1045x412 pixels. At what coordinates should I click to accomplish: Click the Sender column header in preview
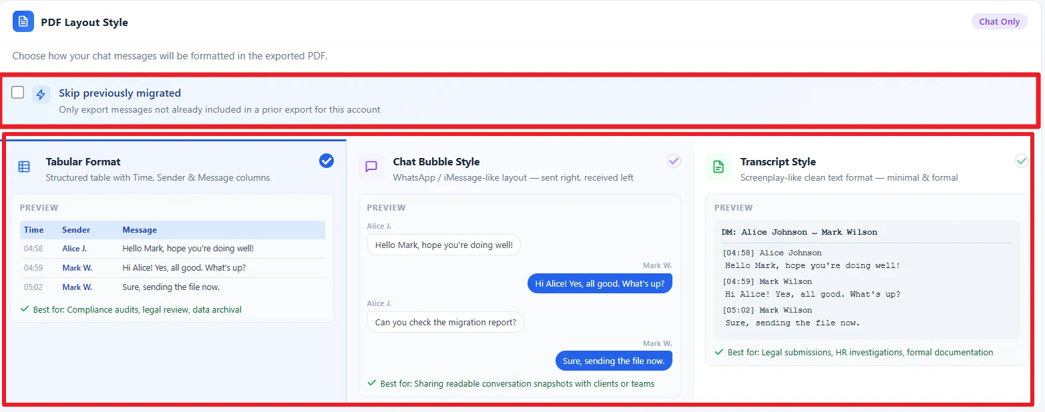76,230
